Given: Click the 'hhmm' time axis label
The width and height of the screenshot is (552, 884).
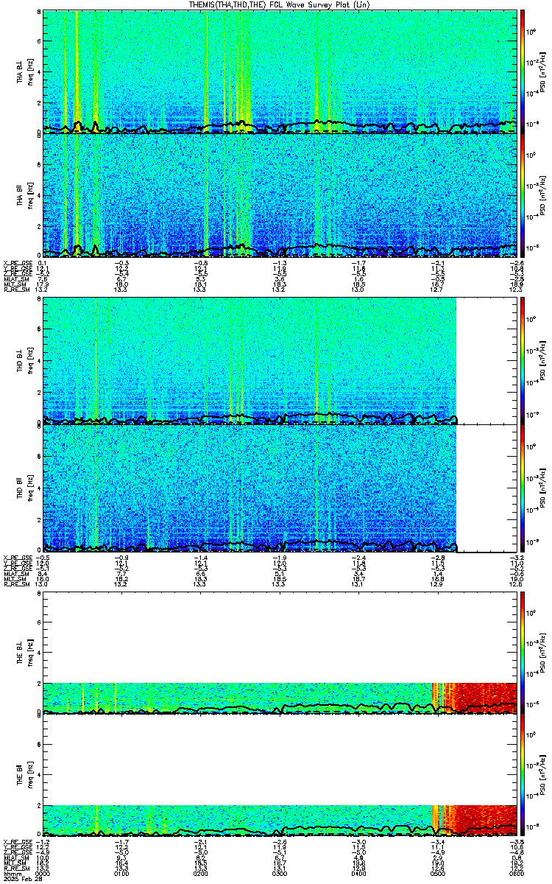Looking at the screenshot, I should pyautogui.click(x=11, y=874).
